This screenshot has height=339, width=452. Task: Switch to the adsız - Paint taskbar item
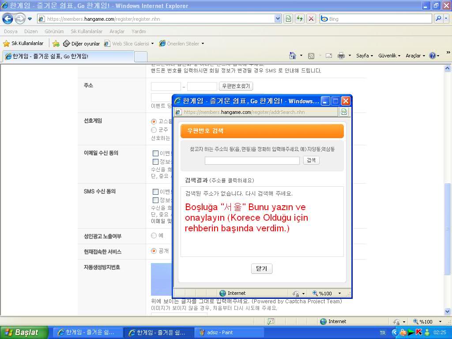229,332
